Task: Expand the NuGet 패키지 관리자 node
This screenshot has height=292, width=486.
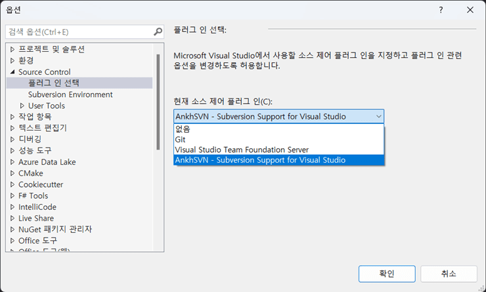Action: tap(12, 230)
